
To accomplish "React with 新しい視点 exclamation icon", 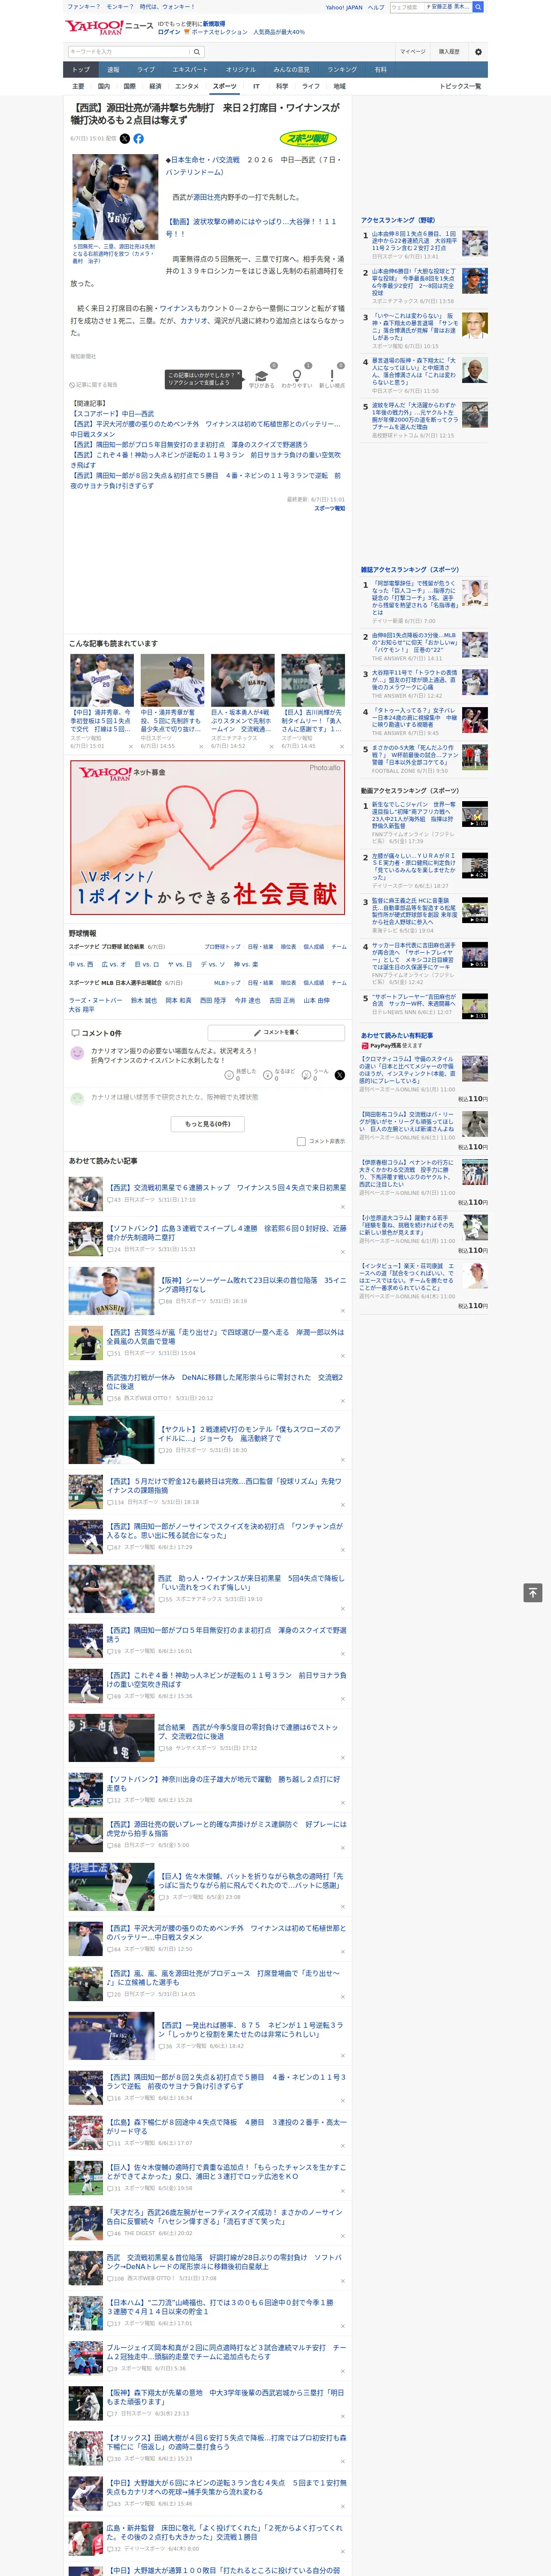I will 332,376.
